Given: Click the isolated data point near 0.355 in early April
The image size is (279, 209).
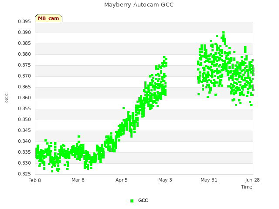Looking at the screenshot, I should [x=124, y=108].
